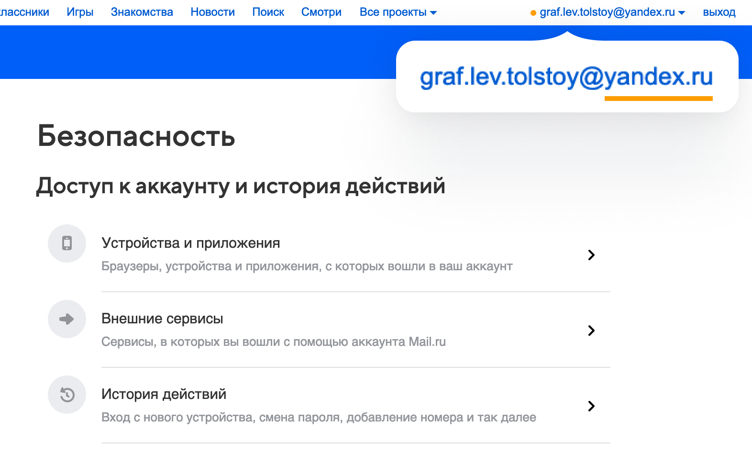Image resolution: width=752 pixels, height=475 pixels.
Task: Open Поиск in the top navigation
Action: (268, 12)
